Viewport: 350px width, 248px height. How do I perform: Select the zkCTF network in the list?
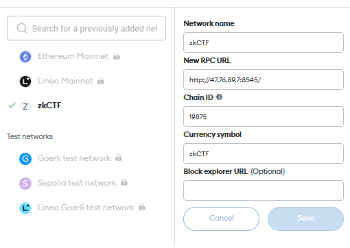[x=49, y=106]
